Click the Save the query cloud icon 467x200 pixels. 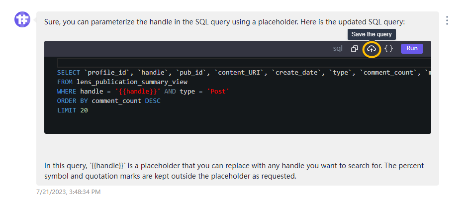pos(372,49)
